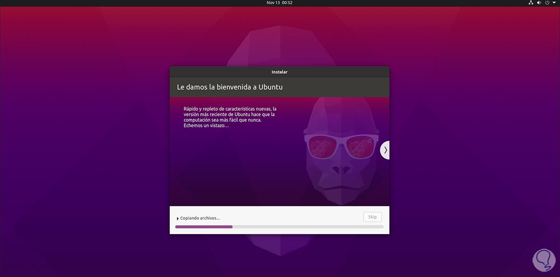This screenshot has width=560, height=277.
Task: Open the volume indicator in top bar
Action: [x=539, y=3]
